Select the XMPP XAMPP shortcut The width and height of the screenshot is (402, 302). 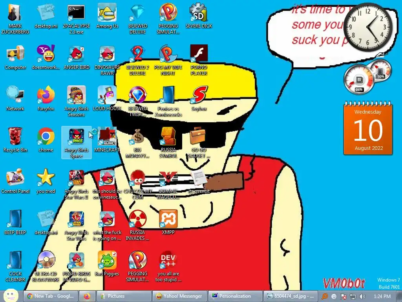168,223
